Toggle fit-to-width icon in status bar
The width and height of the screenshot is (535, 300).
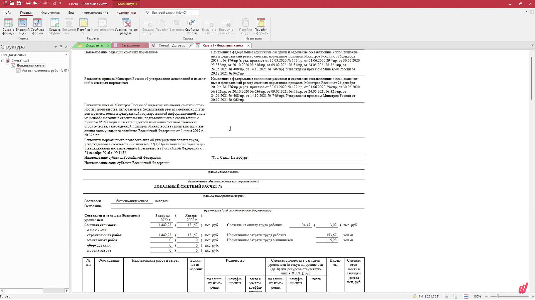click(466, 296)
